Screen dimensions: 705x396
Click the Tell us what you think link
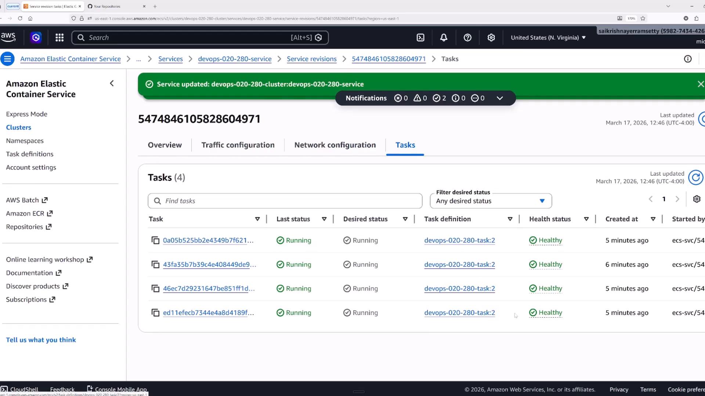click(41, 340)
